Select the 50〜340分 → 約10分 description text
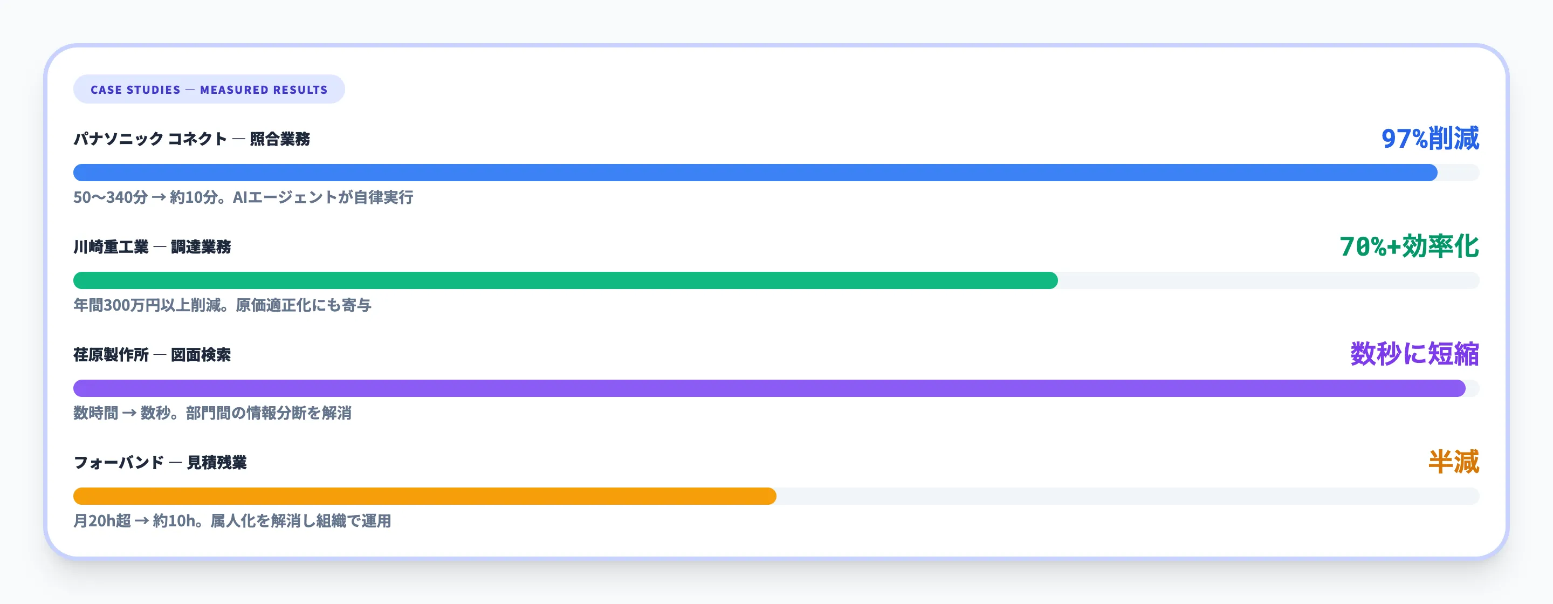The height and width of the screenshot is (604, 1553). click(243, 197)
